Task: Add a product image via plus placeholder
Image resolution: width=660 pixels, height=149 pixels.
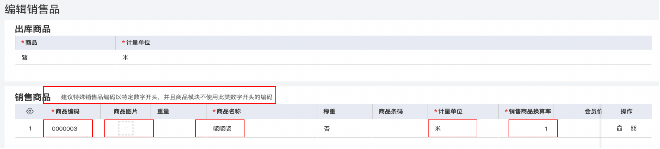Action: click(126, 128)
